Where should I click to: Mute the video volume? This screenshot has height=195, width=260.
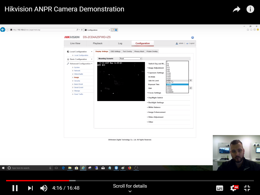click(44, 188)
